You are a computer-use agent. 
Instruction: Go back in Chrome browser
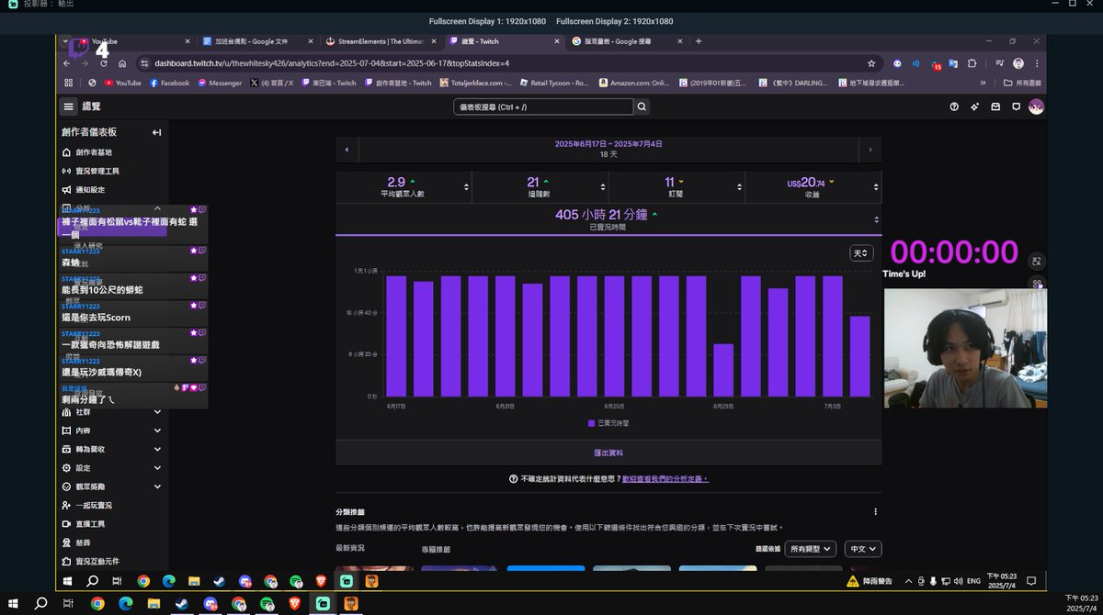coord(66,63)
